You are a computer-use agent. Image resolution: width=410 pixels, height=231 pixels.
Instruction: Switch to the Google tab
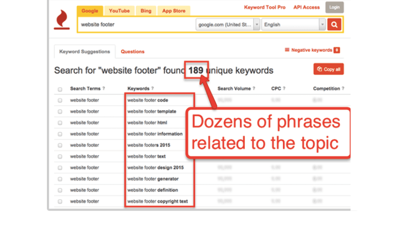pyautogui.click(x=90, y=11)
